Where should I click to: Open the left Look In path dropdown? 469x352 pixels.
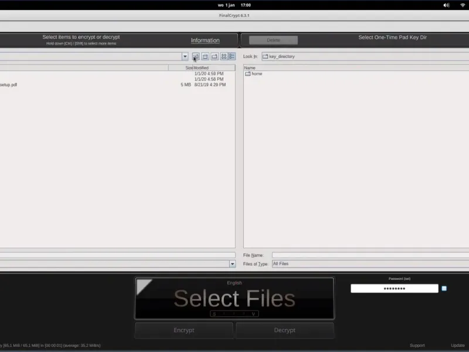point(185,56)
